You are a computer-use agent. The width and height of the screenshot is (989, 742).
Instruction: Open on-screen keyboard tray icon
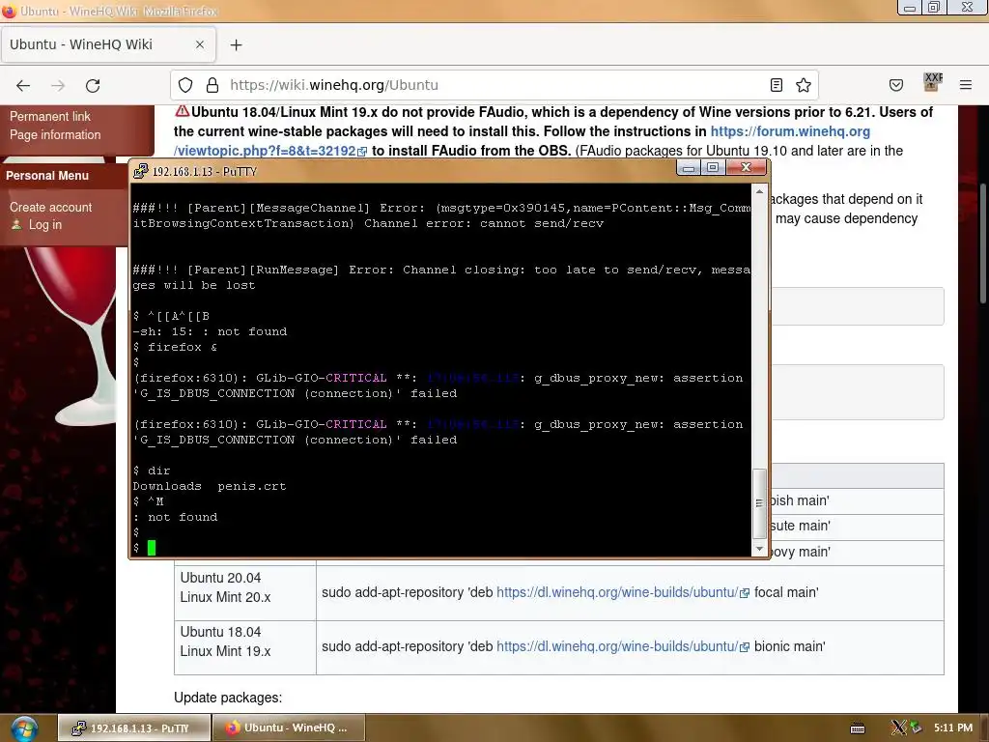click(858, 728)
